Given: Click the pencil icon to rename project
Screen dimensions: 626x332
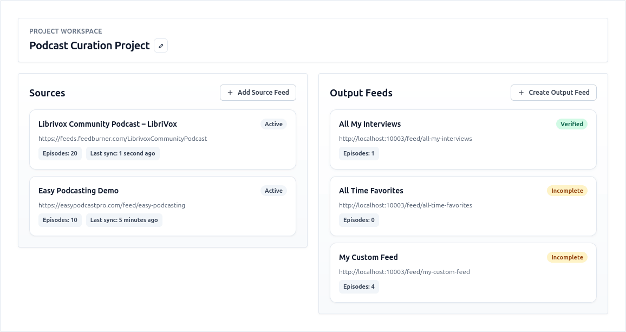Looking at the screenshot, I should pyautogui.click(x=161, y=46).
